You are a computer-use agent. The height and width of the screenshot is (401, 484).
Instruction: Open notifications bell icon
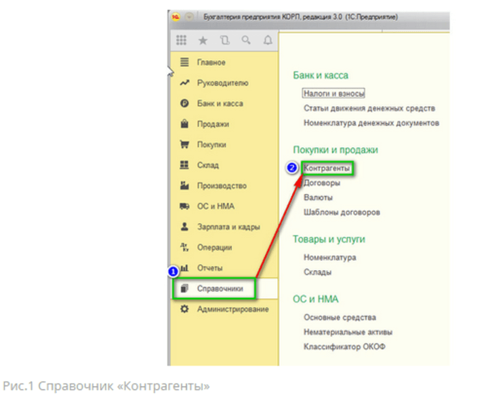coord(268,40)
